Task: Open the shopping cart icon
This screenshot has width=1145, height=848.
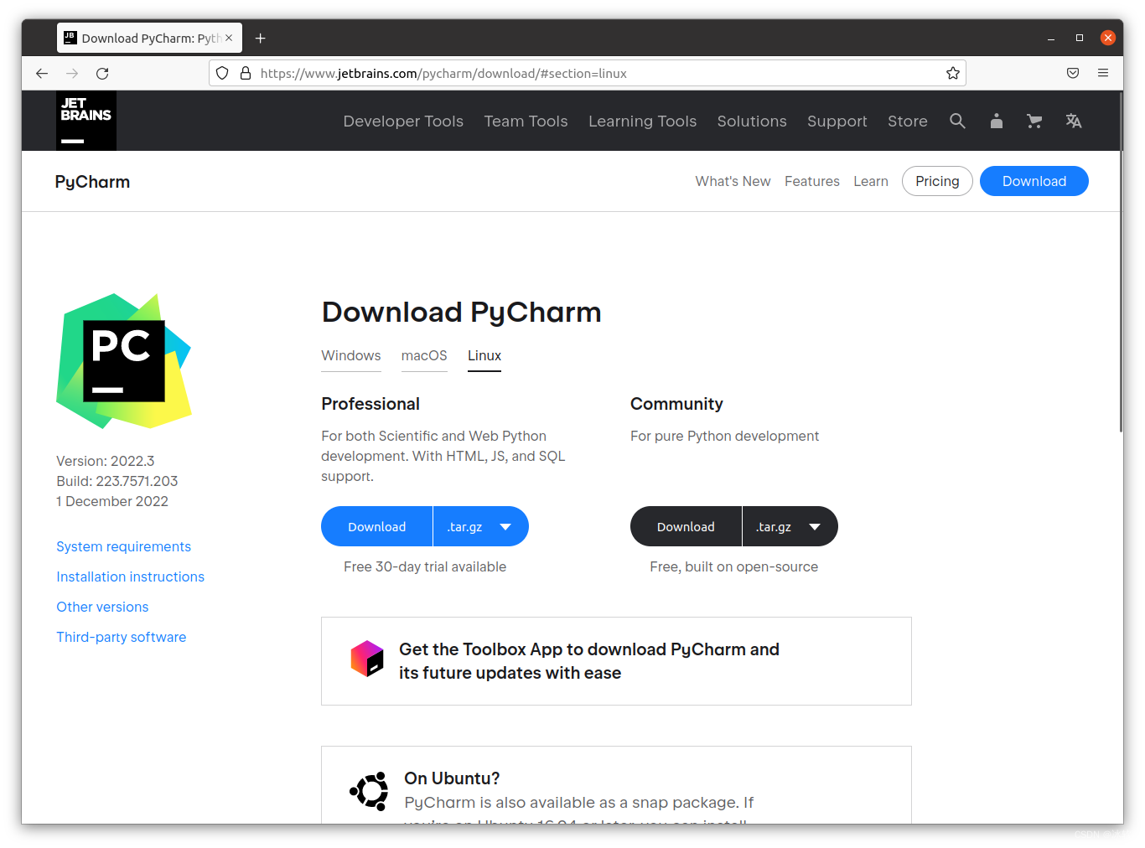Action: pos(1034,121)
